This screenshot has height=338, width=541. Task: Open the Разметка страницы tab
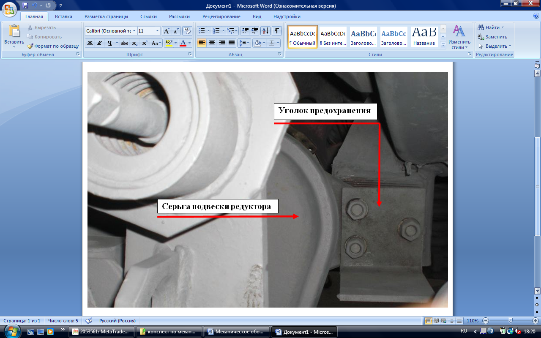[x=106, y=16]
